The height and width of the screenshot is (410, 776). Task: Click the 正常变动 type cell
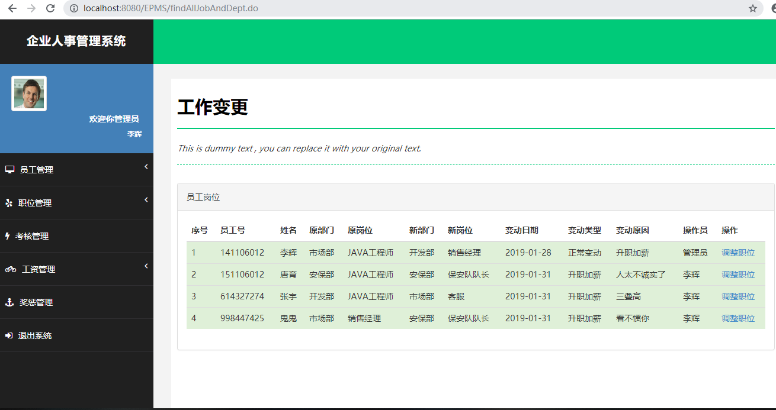pos(585,253)
